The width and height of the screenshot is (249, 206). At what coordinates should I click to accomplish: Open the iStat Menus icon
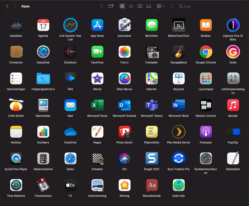coord(125,79)
